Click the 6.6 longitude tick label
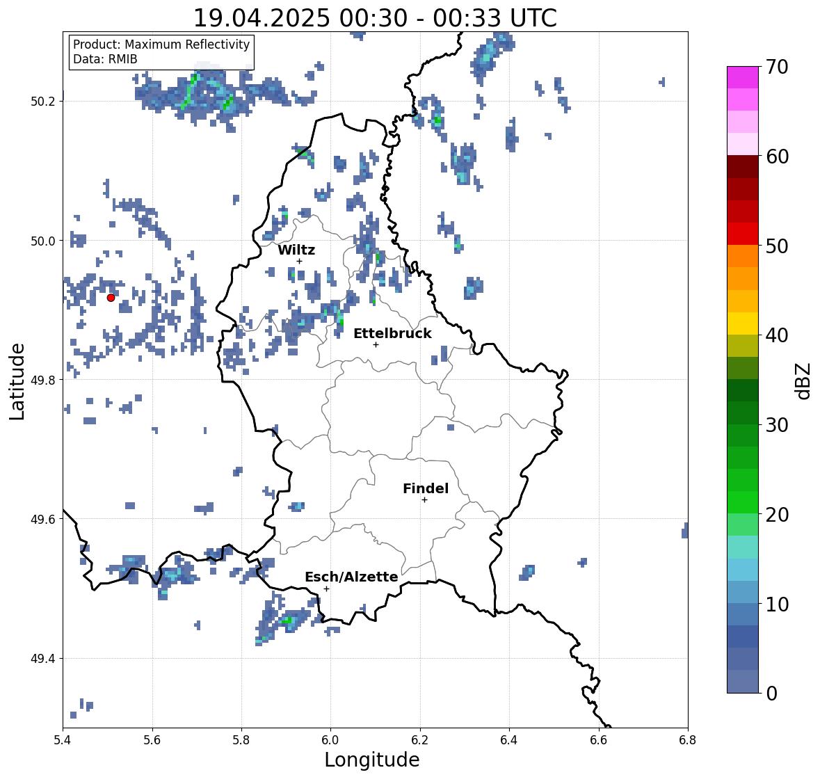820x777 pixels. click(599, 739)
